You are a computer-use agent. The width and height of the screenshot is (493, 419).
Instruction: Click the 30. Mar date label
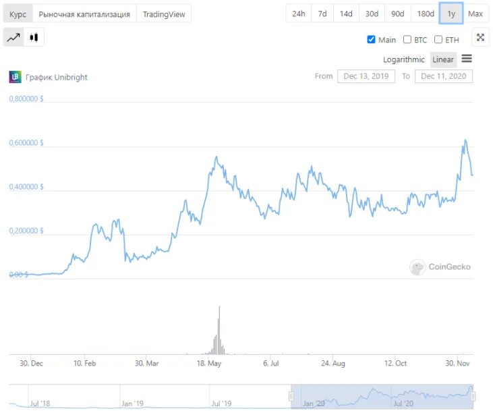click(x=146, y=363)
